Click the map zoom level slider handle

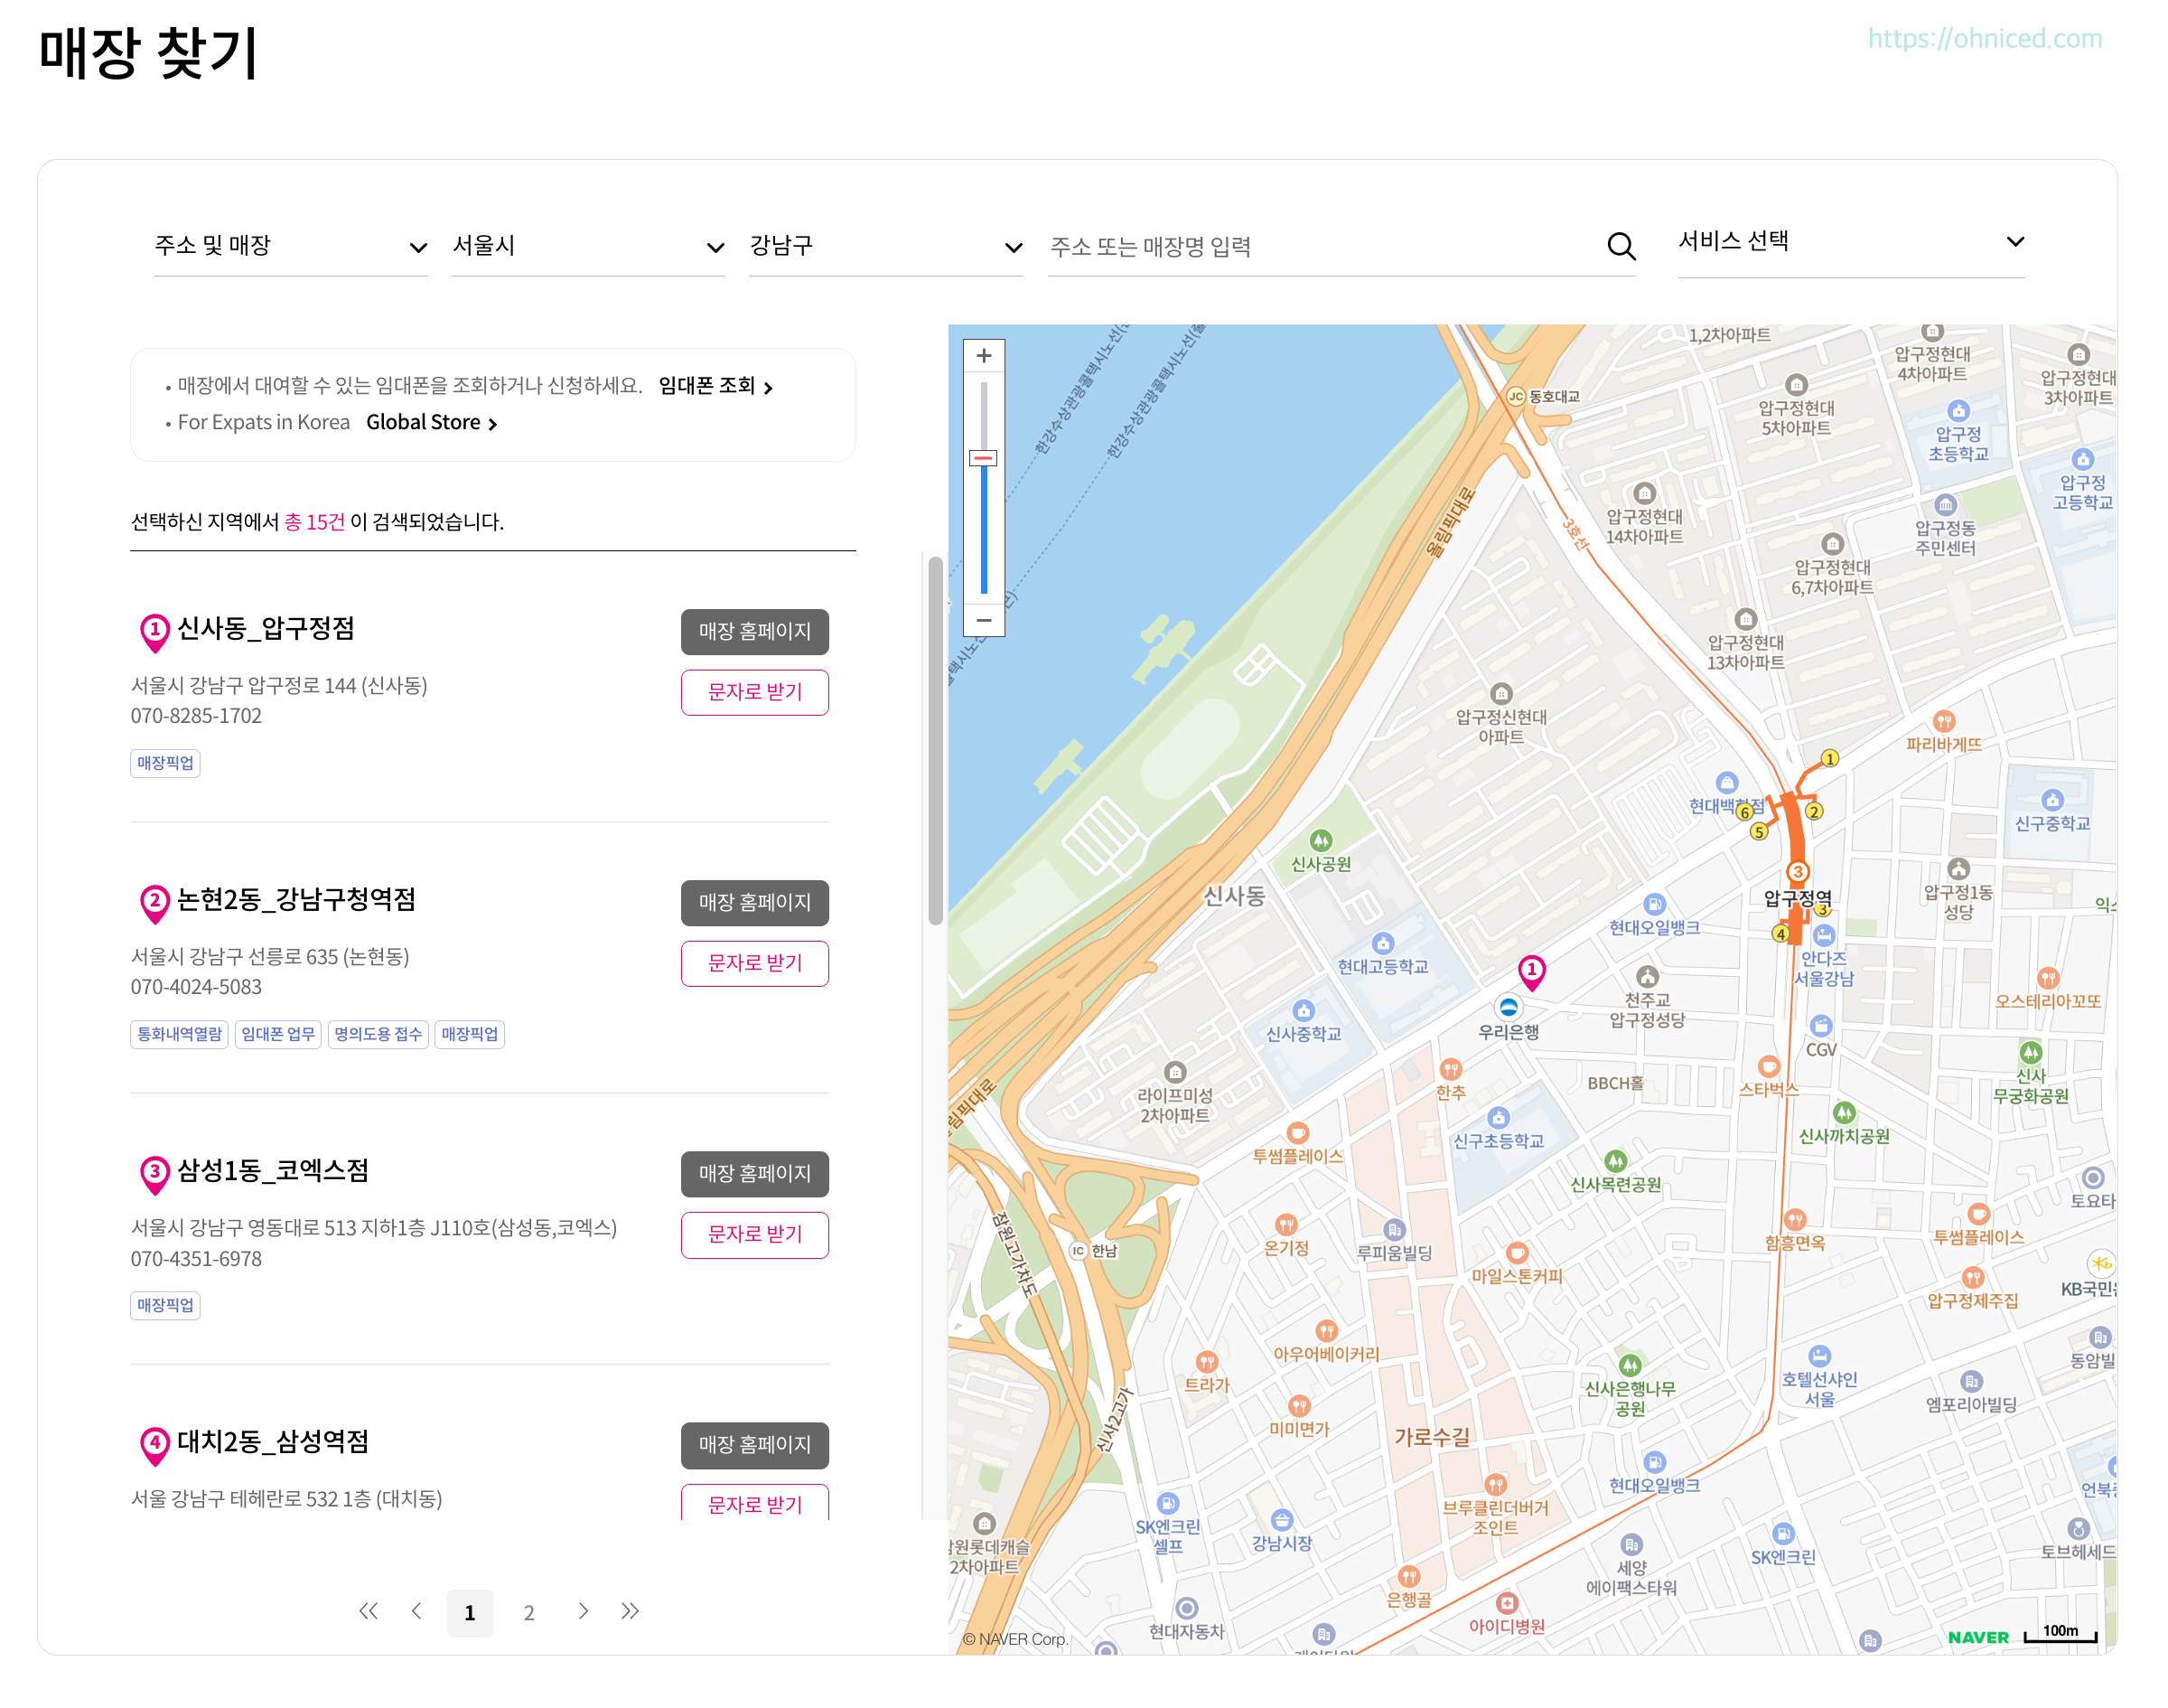tap(984, 458)
